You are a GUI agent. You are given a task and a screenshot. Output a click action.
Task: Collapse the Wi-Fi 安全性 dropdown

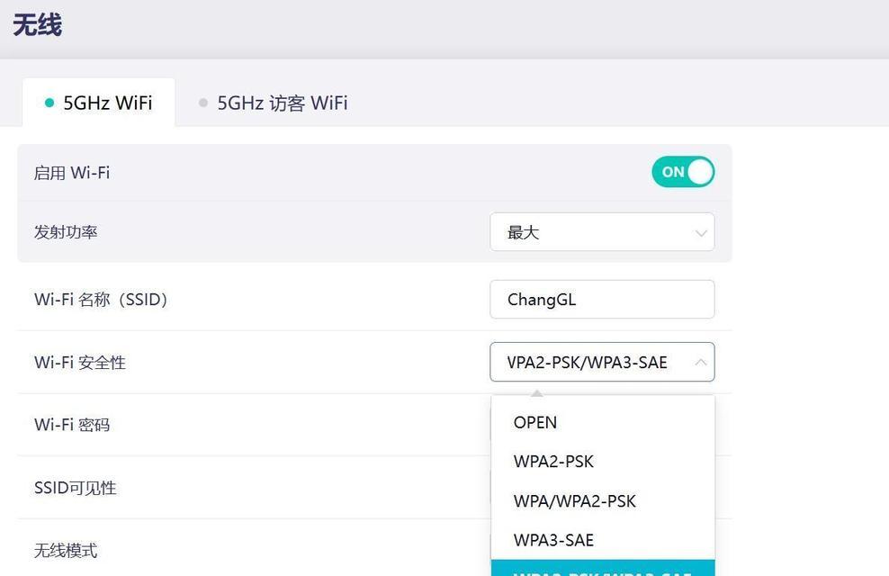(602, 362)
